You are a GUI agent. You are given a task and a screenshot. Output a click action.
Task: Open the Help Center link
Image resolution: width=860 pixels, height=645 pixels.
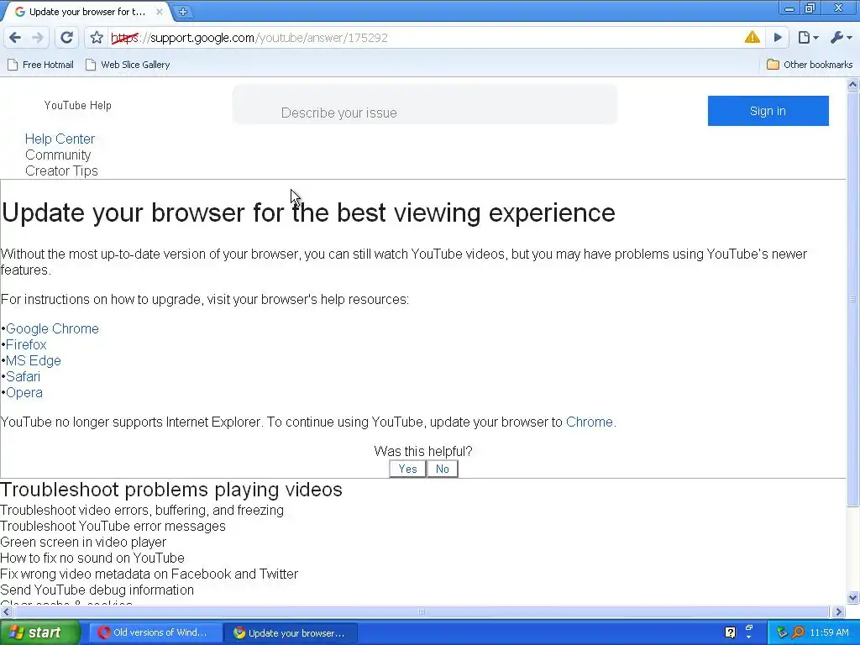pyautogui.click(x=60, y=139)
